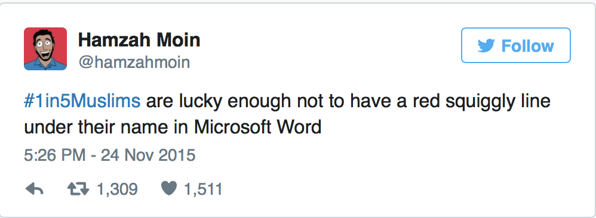Click the Follow button
596x218 pixels.
pyautogui.click(x=516, y=45)
